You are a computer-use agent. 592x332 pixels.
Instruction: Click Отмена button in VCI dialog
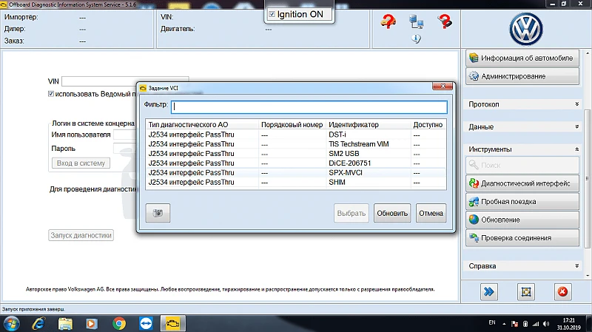[431, 213]
